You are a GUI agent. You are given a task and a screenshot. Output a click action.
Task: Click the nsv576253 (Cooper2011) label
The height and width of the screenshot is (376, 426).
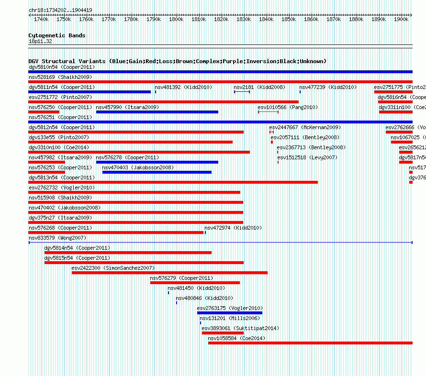(60, 167)
